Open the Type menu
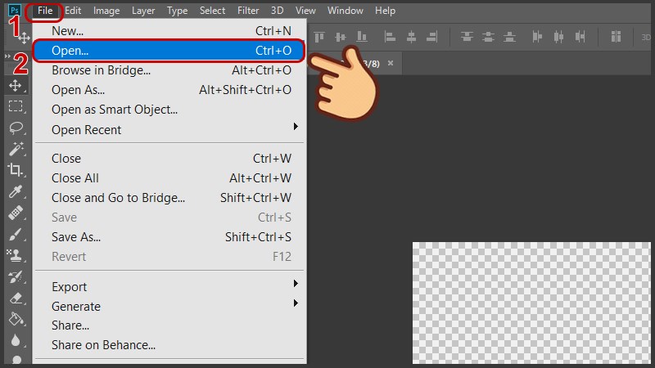 click(x=177, y=11)
